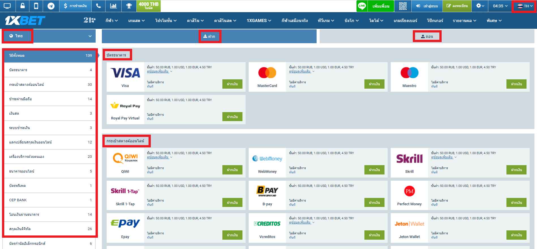Open the โตโต้ toto menu
The width and height of the screenshot is (537, 249).
click(x=376, y=21)
